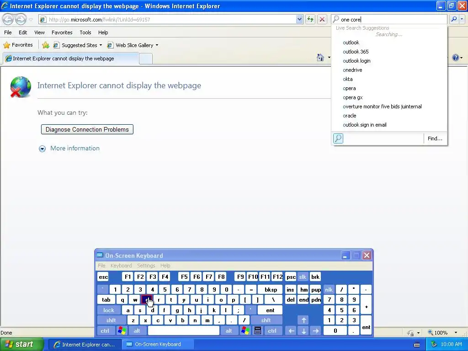This screenshot has height=351, width=468.
Task: Click Add to Favorites Bar icon
Action: point(46,45)
